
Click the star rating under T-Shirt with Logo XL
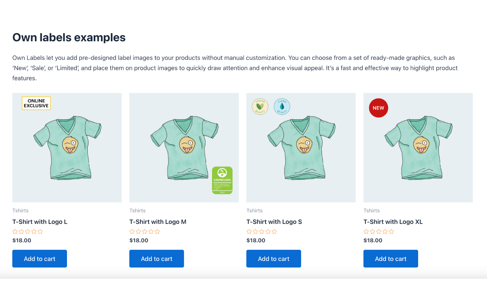click(379, 232)
